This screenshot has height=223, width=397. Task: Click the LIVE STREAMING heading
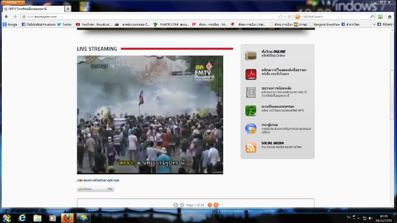(97, 49)
